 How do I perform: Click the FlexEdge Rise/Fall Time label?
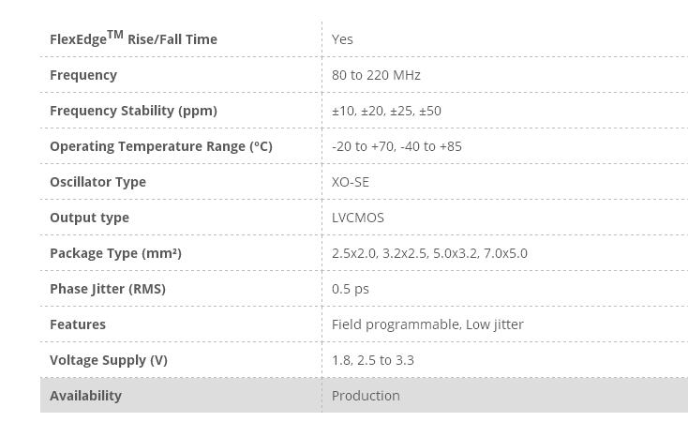point(133,38)
